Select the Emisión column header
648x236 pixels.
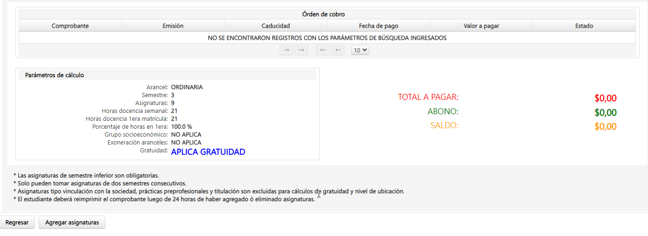coord(173,26)
